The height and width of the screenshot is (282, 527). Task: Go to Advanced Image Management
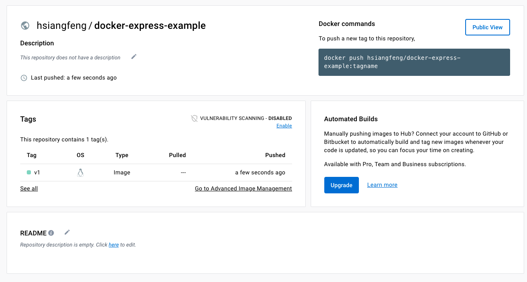(243, 188)
